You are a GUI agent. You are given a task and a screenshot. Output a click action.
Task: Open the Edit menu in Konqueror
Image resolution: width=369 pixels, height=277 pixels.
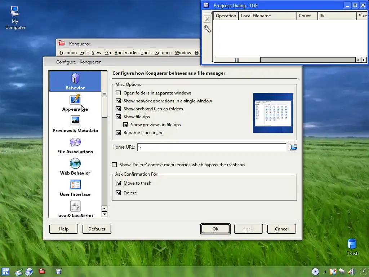[x=84, y=53]
